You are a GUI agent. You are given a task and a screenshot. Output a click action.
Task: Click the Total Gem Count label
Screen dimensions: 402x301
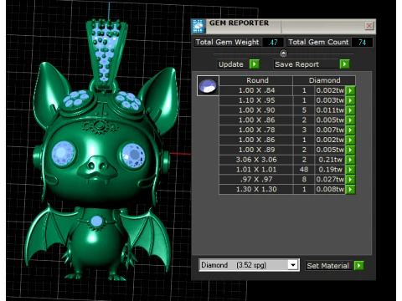click(x=318, y=42)
